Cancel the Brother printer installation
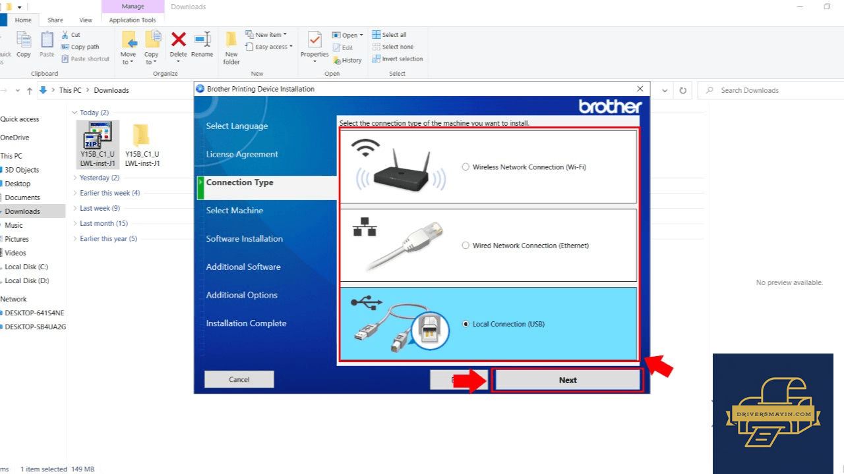This screenshot has width=844, height=474. (x=239, y=379)
